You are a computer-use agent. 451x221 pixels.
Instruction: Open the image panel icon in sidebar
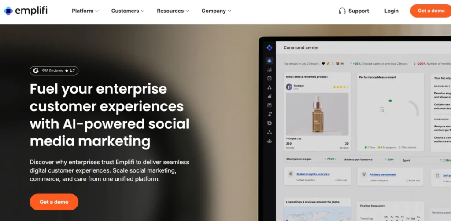269,105
